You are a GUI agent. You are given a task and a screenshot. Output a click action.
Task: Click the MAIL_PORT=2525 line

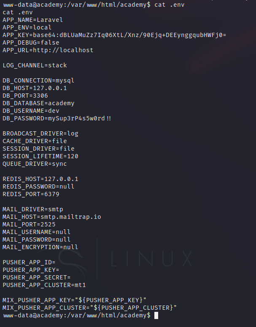tap(29, 224)
